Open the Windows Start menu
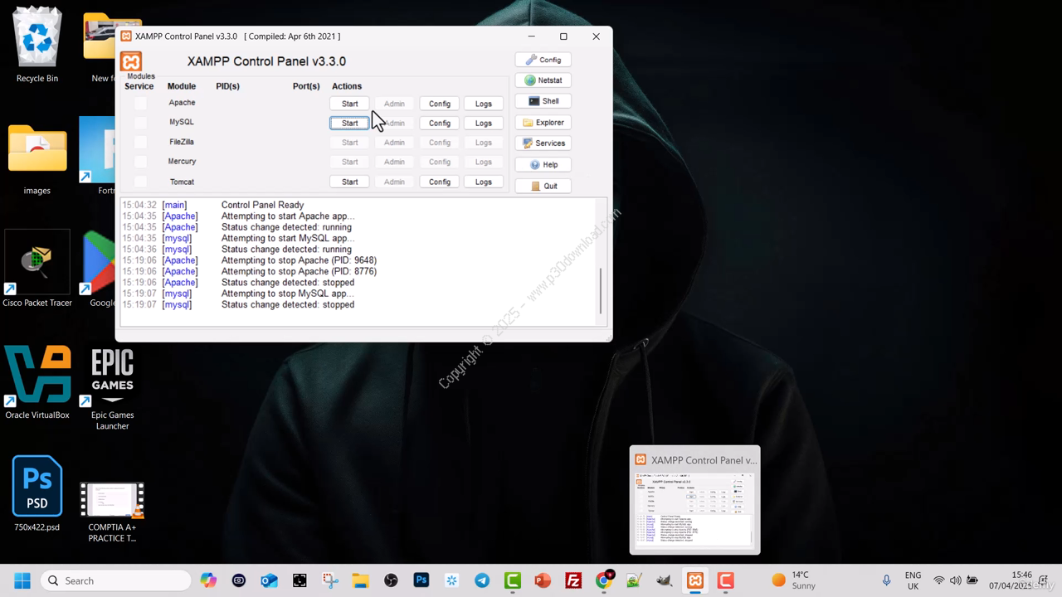 (22, 580)
